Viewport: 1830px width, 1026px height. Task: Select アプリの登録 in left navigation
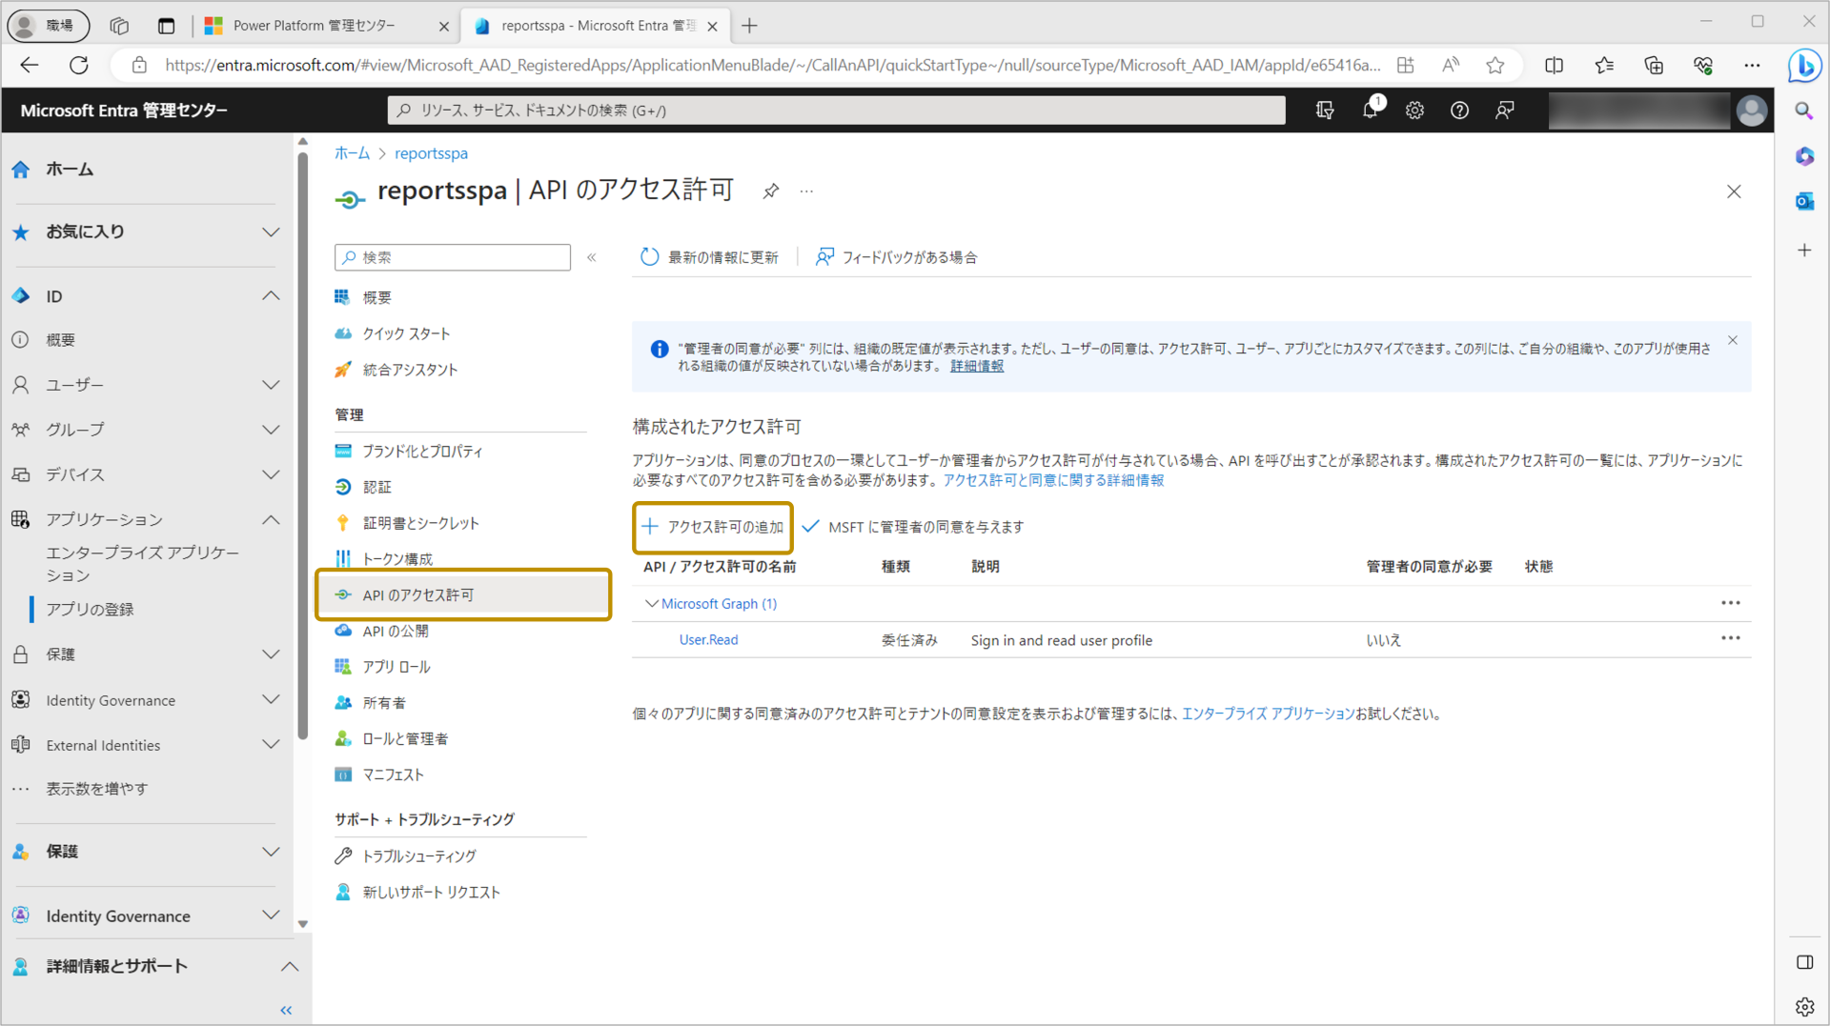(x=90, y=610)
